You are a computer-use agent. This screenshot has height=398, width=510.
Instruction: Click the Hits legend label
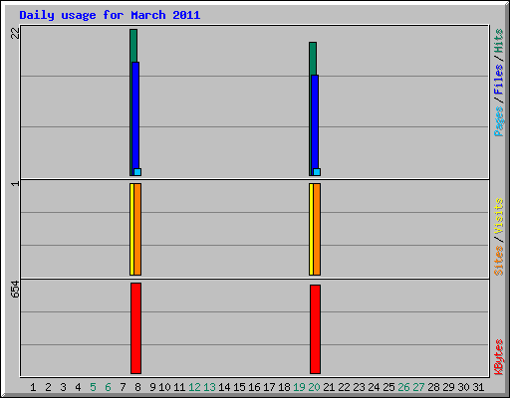point(498,41)
